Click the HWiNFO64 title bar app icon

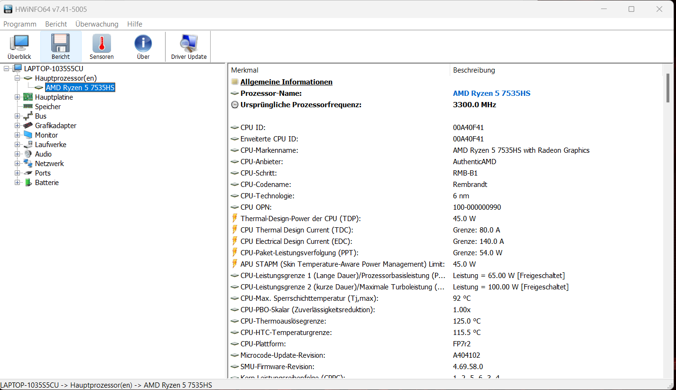(8, 9)
